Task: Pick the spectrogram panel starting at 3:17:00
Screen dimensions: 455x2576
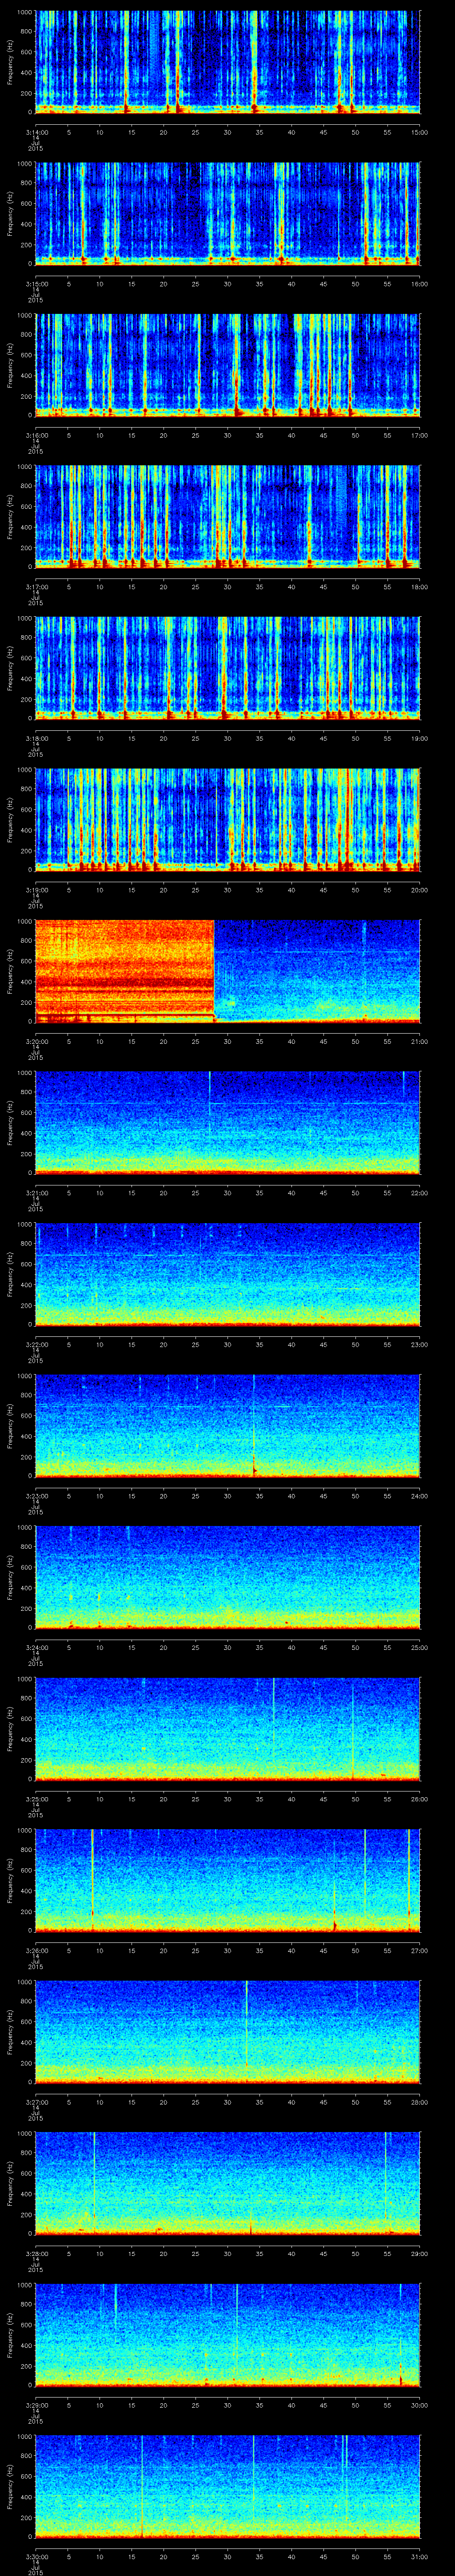Action: 228,516
